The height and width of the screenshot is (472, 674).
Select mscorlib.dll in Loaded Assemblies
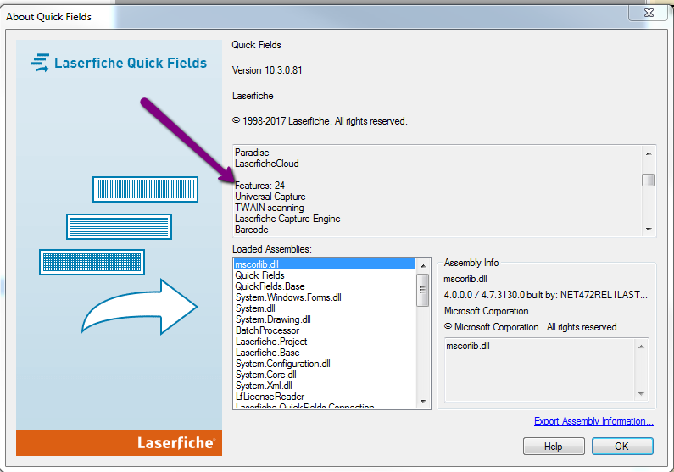(325, 264)
